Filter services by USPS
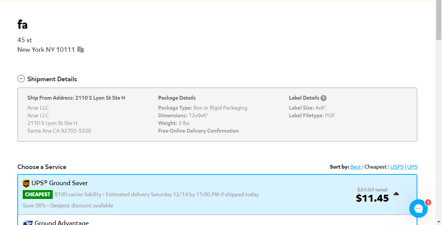 (x=397, y=167)
